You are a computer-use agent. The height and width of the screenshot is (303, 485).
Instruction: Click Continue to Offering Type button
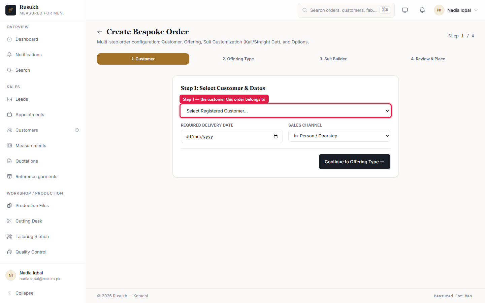point(355,162)
